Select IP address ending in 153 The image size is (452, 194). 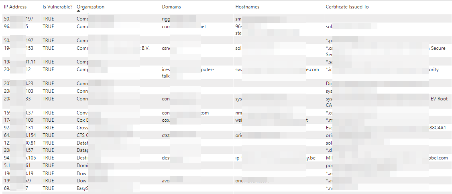pyautogui.click(x=18, y=49)
